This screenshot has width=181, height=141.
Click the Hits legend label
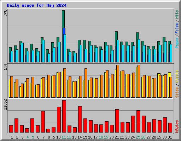click(177, 14)
